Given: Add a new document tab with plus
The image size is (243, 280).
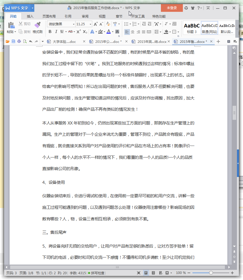Looking at the screenshot, I should [x=218, y=41].
